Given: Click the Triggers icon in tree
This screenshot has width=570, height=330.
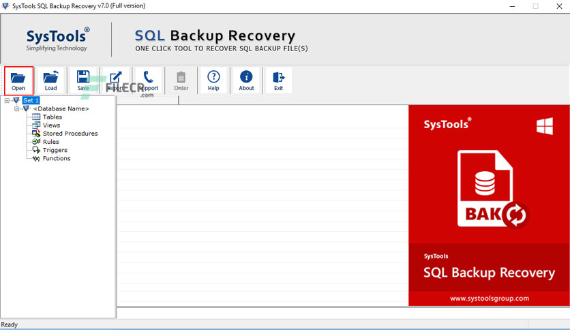Looking at the screenshot, I should click(x=36, y=150).
